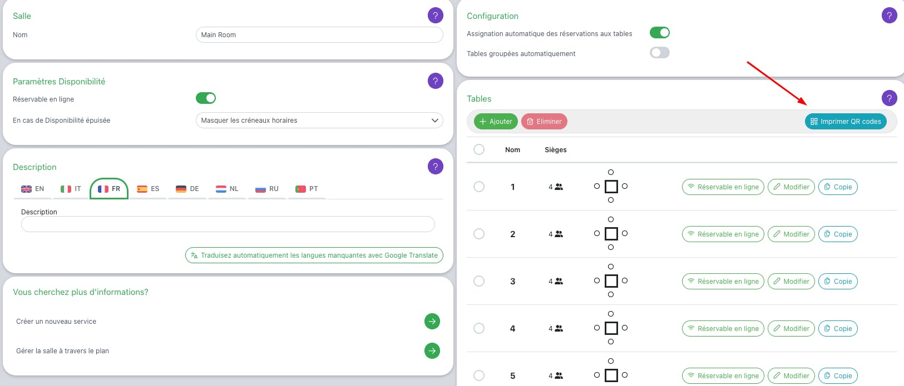Viewport: 904px width, 386px height.
Task: Go to Créer un nouveau service arrow
Action: (432, 322)
